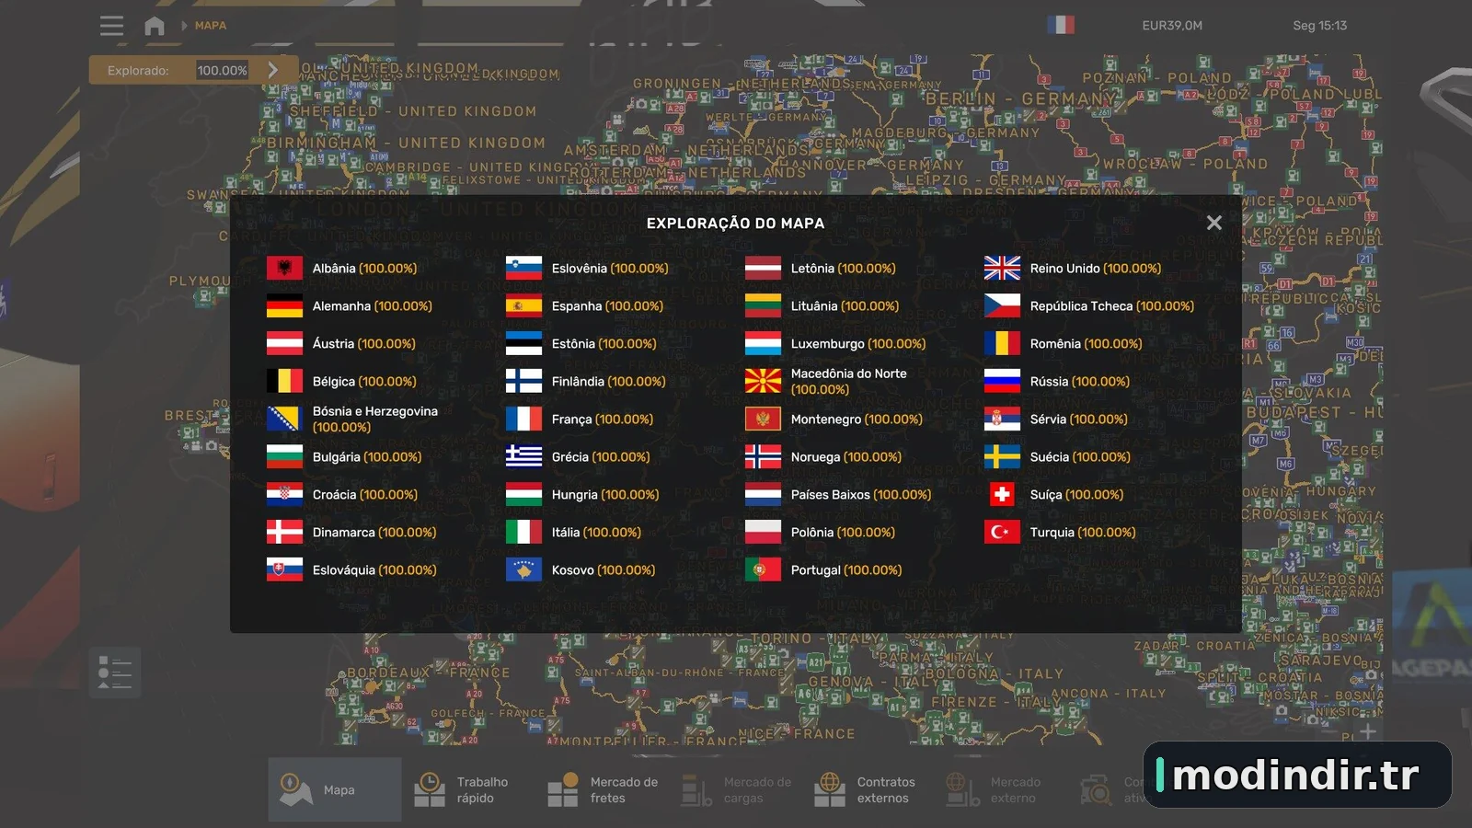Open the map legend list icon

pyautogui.click(x=115, y=673)
